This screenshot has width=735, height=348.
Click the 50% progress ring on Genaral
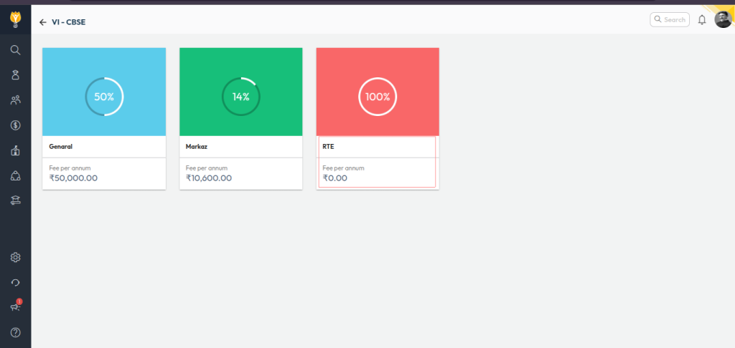coord(104,97)
